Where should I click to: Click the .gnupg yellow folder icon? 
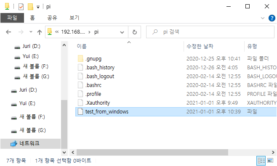tap(80, 58)
